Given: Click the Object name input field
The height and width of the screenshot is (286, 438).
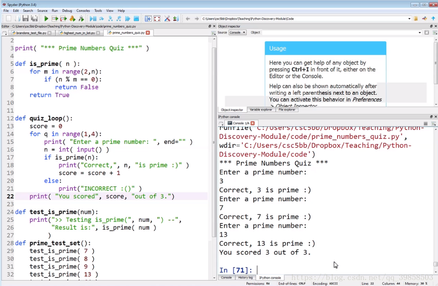Looking at the screenshot, I should pos(340,33).
